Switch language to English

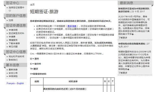point(20,83)
